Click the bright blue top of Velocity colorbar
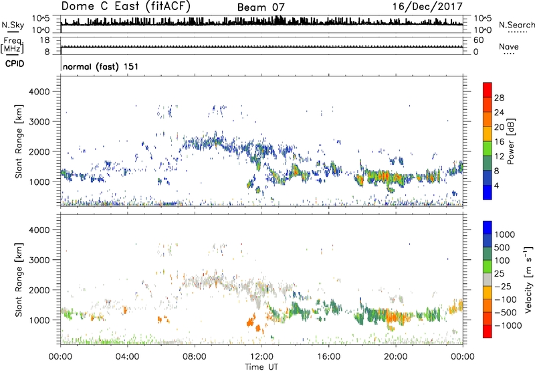The width and height of the screenshot is (535, 371). tap(488, 228)
